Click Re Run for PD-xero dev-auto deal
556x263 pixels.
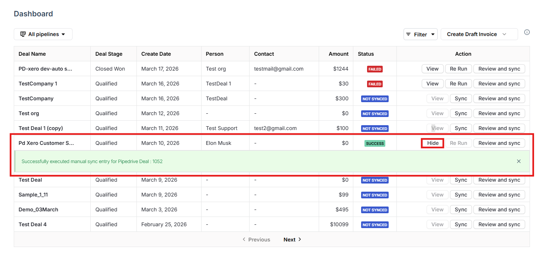click(458, 68)
